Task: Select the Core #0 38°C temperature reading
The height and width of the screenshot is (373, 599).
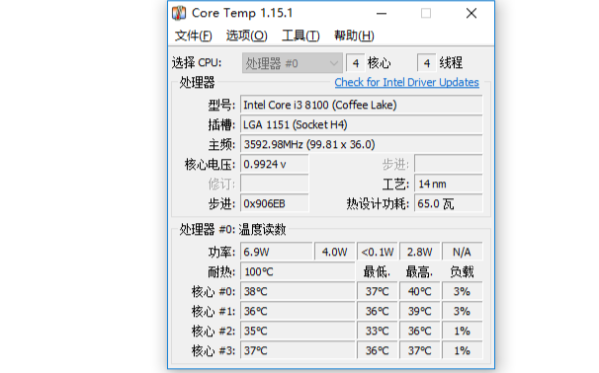Action: pyautogui.click(x=298, y=292)
